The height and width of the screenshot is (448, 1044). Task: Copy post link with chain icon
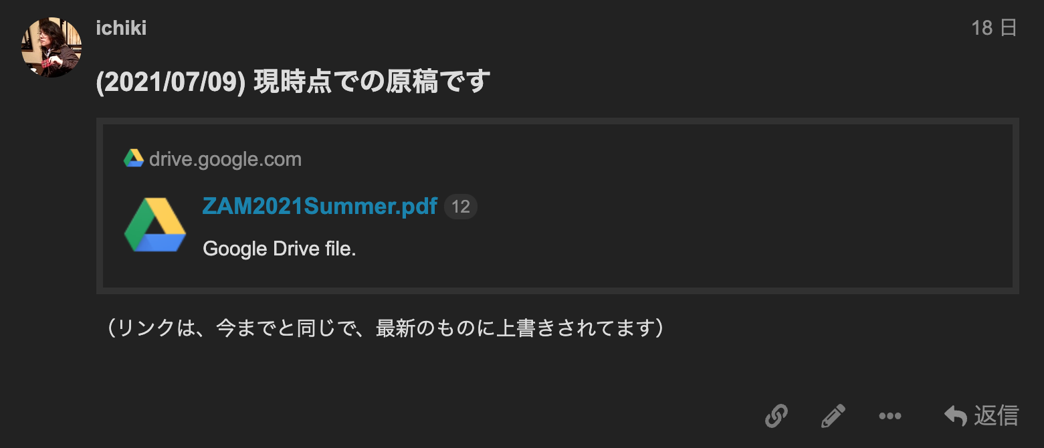point(776,416)
